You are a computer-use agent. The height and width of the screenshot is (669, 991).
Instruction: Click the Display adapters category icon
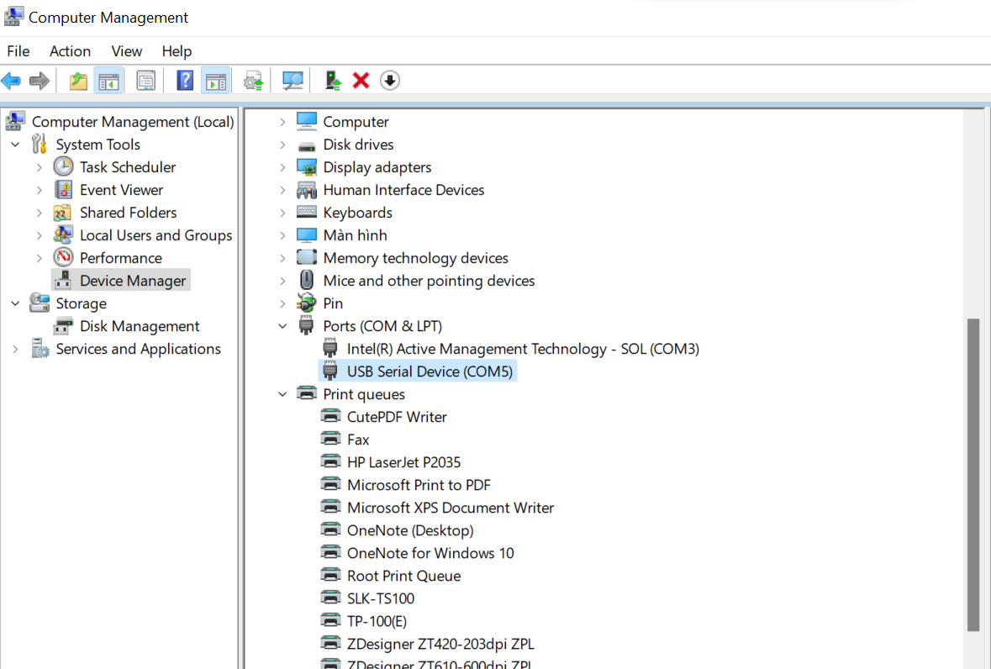click(x=307, y=167)
